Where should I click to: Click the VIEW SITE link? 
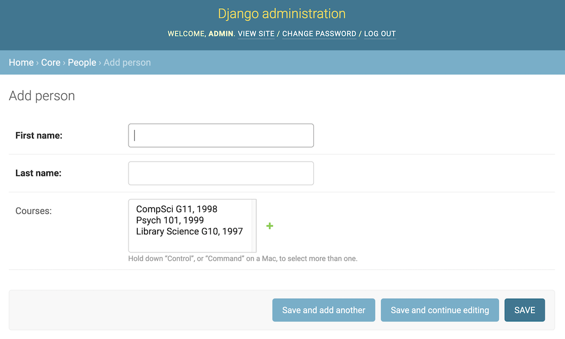(x=256, y=34)
